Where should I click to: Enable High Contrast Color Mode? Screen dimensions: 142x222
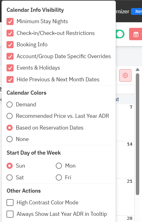(10, 203)
